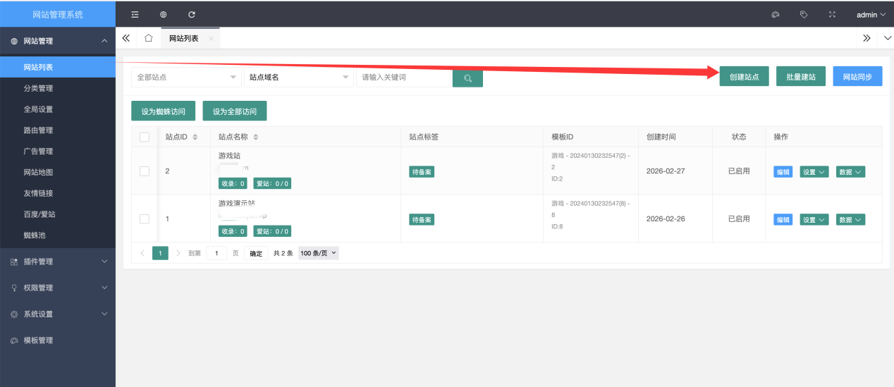This screenshot has width=894, height=387.
Task: Click the search magnifier button
Action: [x=467, y=78]
